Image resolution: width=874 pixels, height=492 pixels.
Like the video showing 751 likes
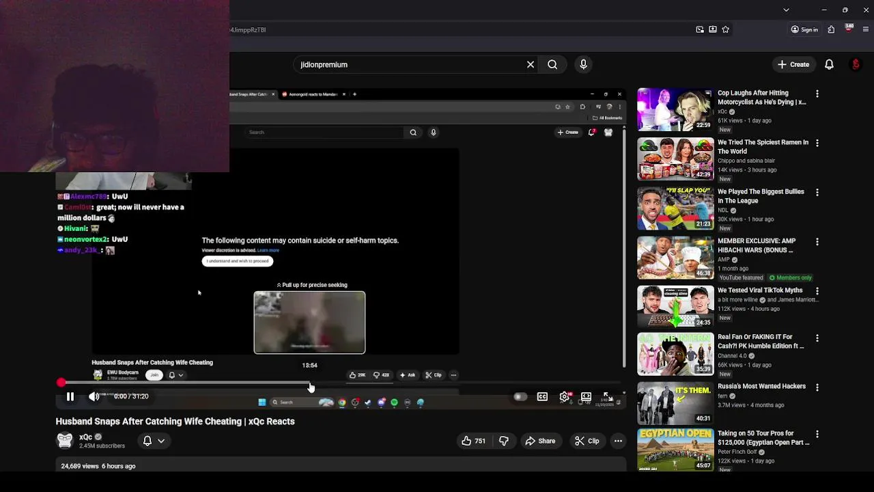point(473,441)
